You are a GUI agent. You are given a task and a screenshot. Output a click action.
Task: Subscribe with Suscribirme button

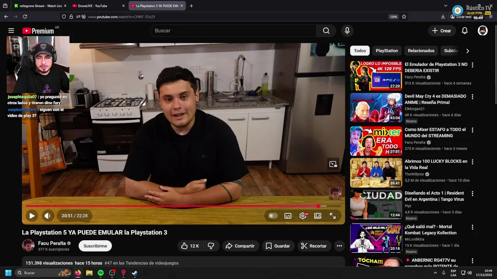click(95, 246)
